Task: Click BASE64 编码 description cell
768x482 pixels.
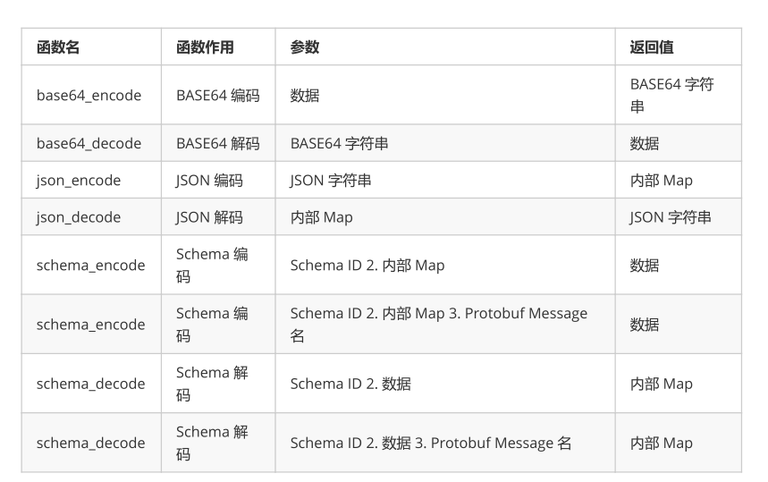Action: click(218, 95)
